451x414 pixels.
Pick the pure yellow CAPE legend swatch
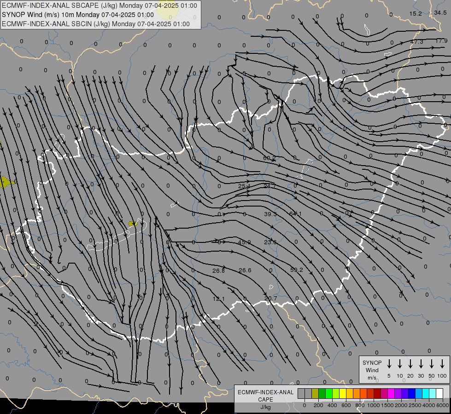(x=343, y=394)
